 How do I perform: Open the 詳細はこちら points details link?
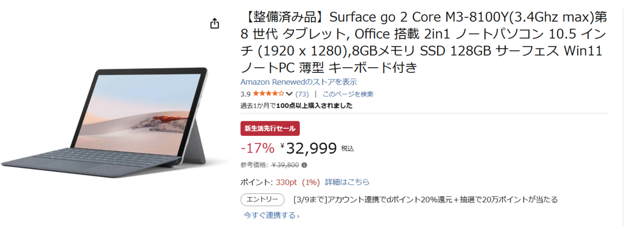347,182
